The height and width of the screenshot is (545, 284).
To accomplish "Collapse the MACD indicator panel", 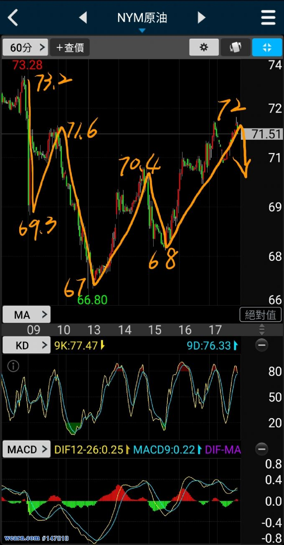I will pyautogui.click(x=262, y=450).
